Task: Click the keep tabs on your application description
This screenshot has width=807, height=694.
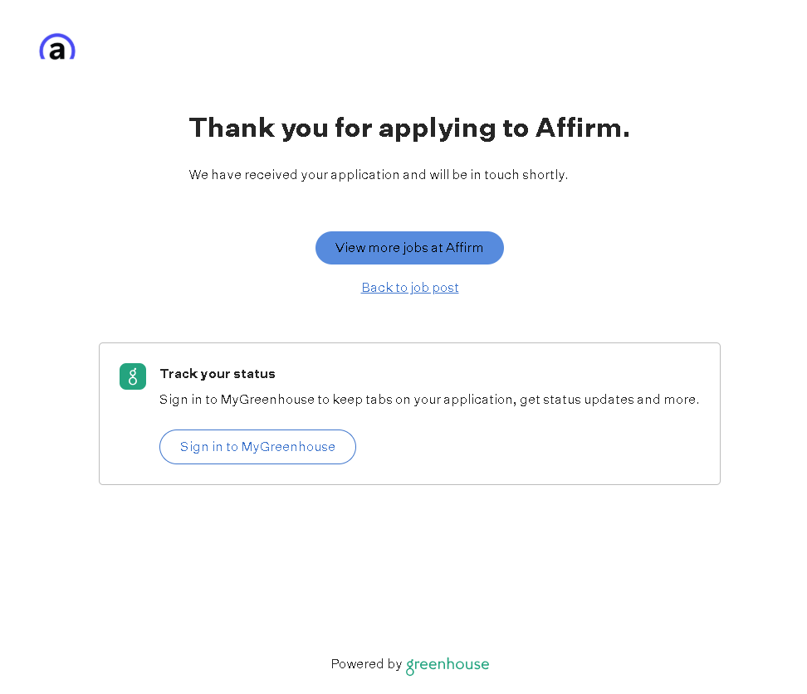Action: coord(429,400)
